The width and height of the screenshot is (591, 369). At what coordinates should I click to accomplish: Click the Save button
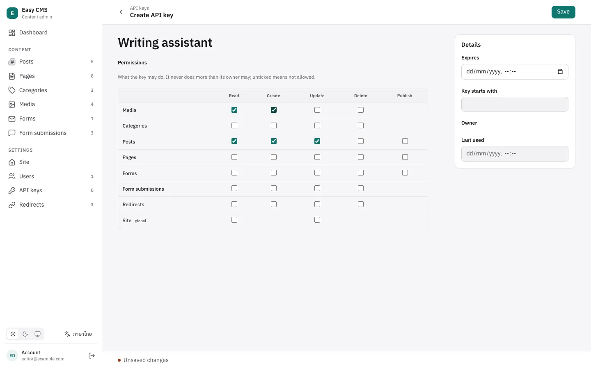(563, 12)
